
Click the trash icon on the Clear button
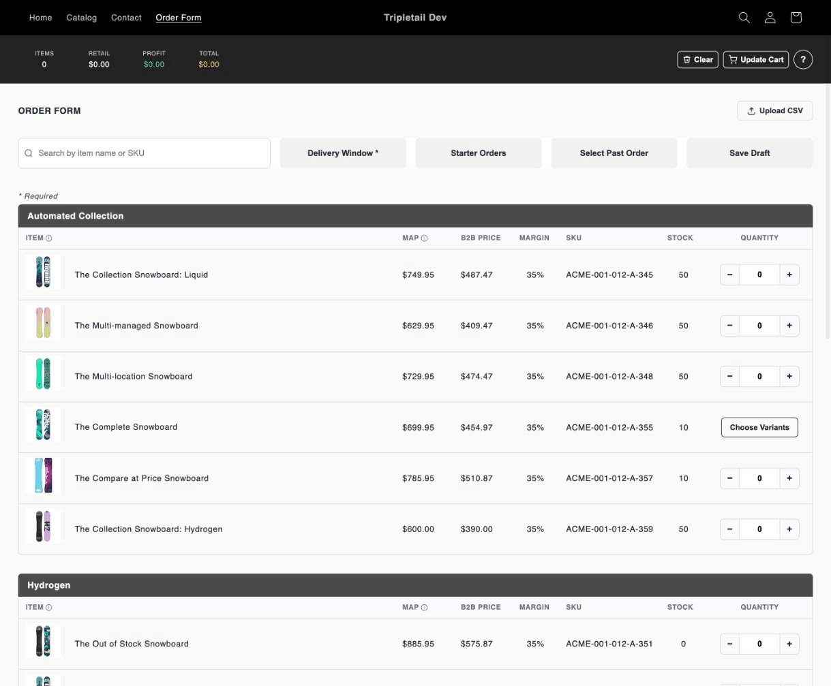pyautogui.click(x=687, y=59)
